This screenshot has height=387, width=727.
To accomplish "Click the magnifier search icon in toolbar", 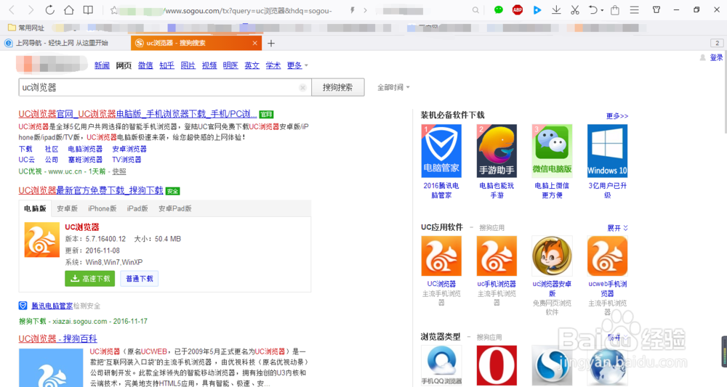I will (475, 10).
